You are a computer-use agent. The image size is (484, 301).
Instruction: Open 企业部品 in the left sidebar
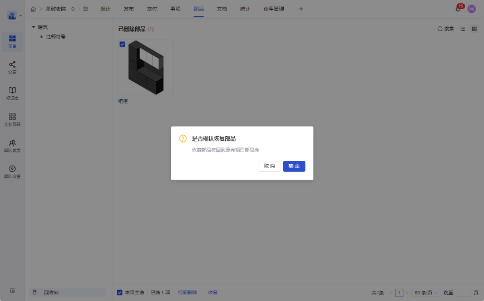(x=12, y=120)
